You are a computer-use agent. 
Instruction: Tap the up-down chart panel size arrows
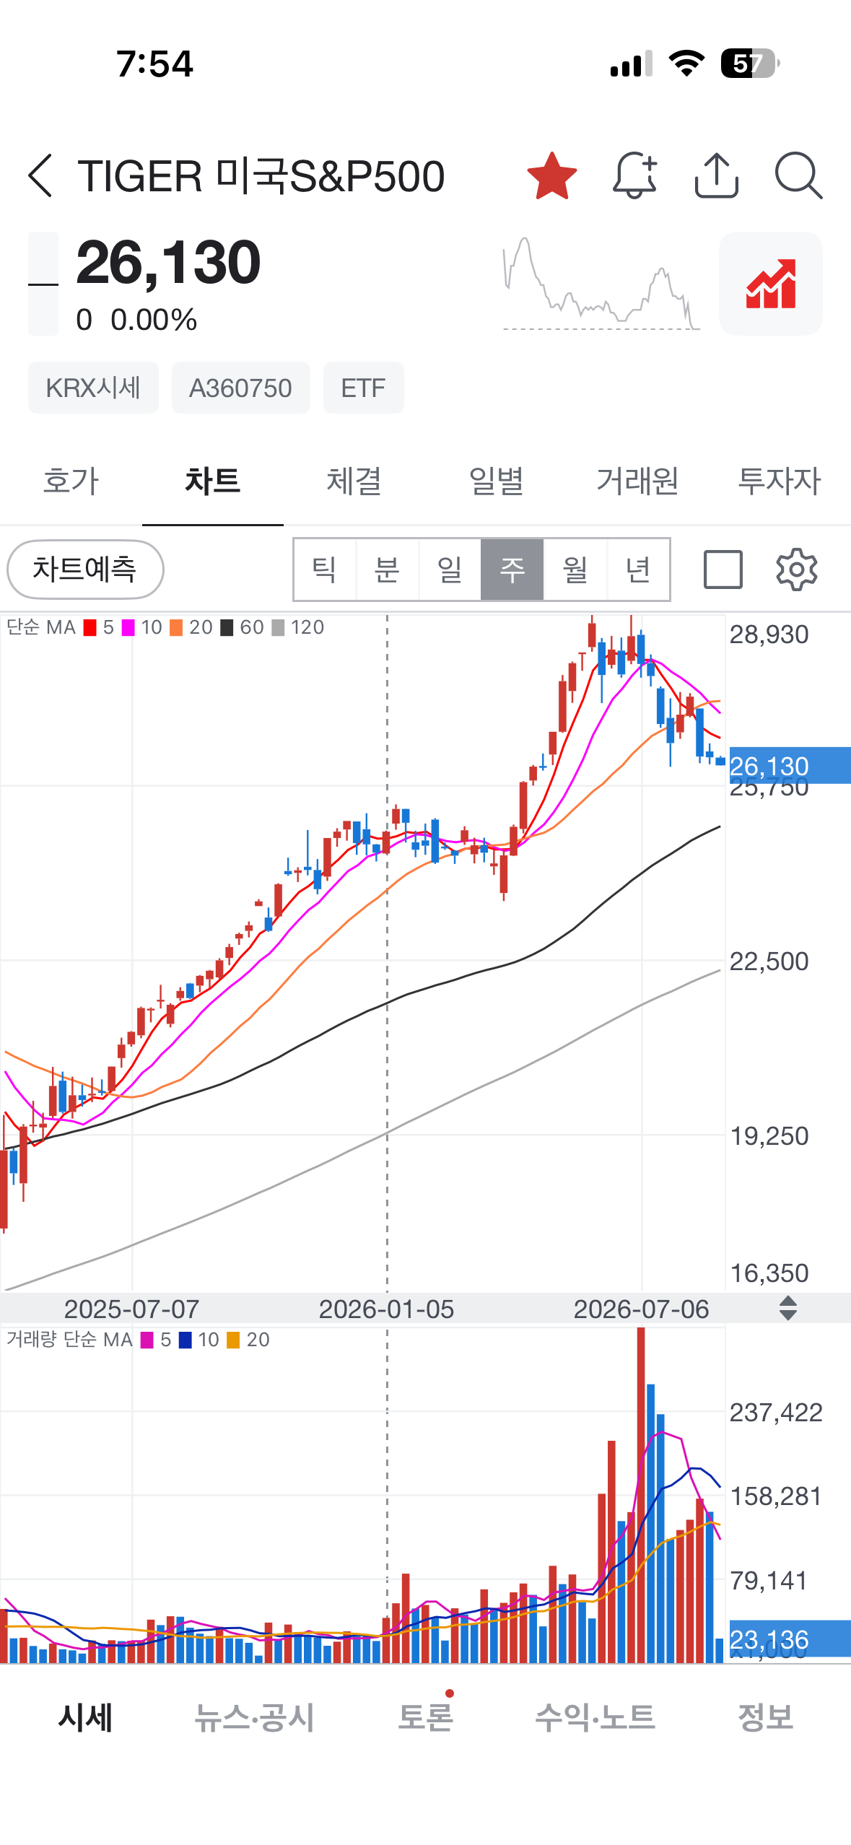(788, 1309)
